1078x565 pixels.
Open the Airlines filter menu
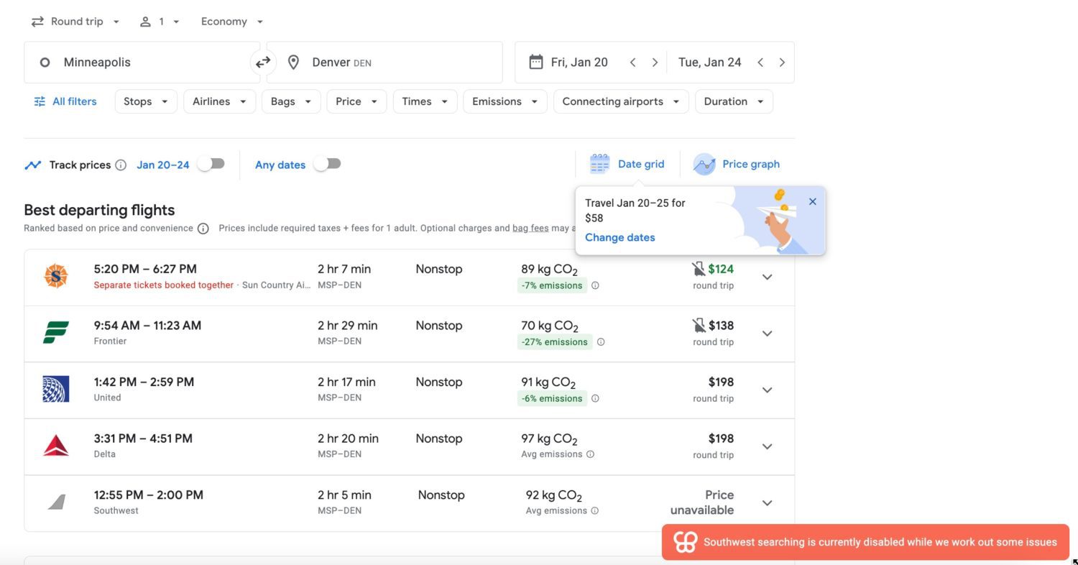(x=219, y=101)
